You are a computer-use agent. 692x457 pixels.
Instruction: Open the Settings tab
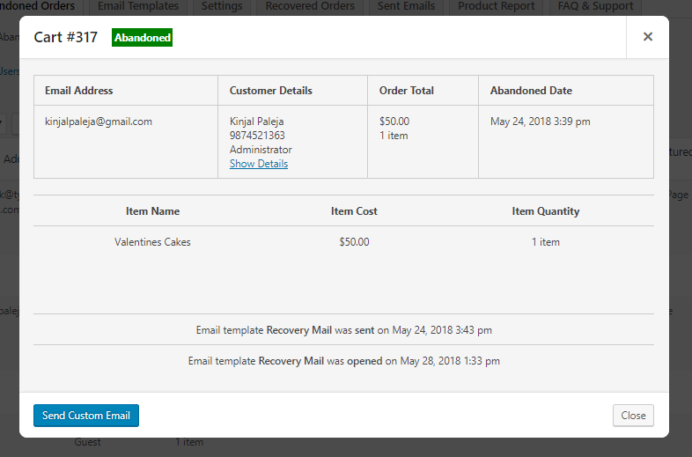(222, 6)
